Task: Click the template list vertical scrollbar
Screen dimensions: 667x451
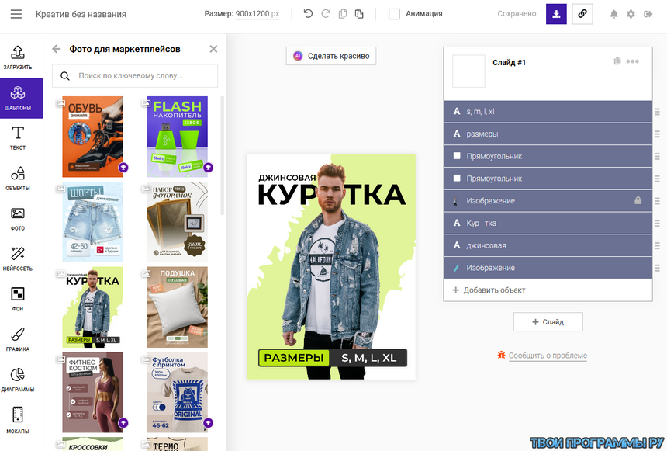Action: click(223, 155)
